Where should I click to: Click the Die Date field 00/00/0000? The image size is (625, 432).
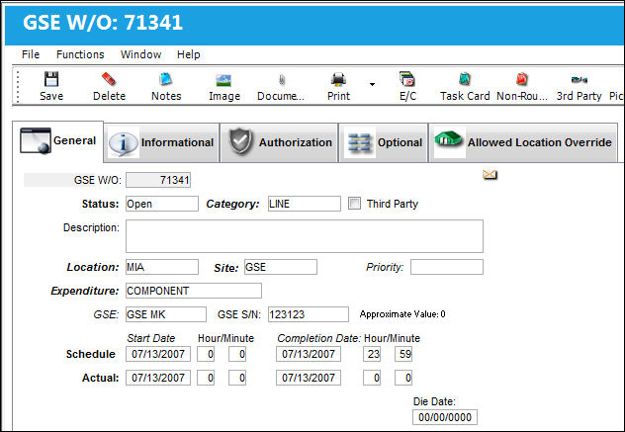click(445, 417)
